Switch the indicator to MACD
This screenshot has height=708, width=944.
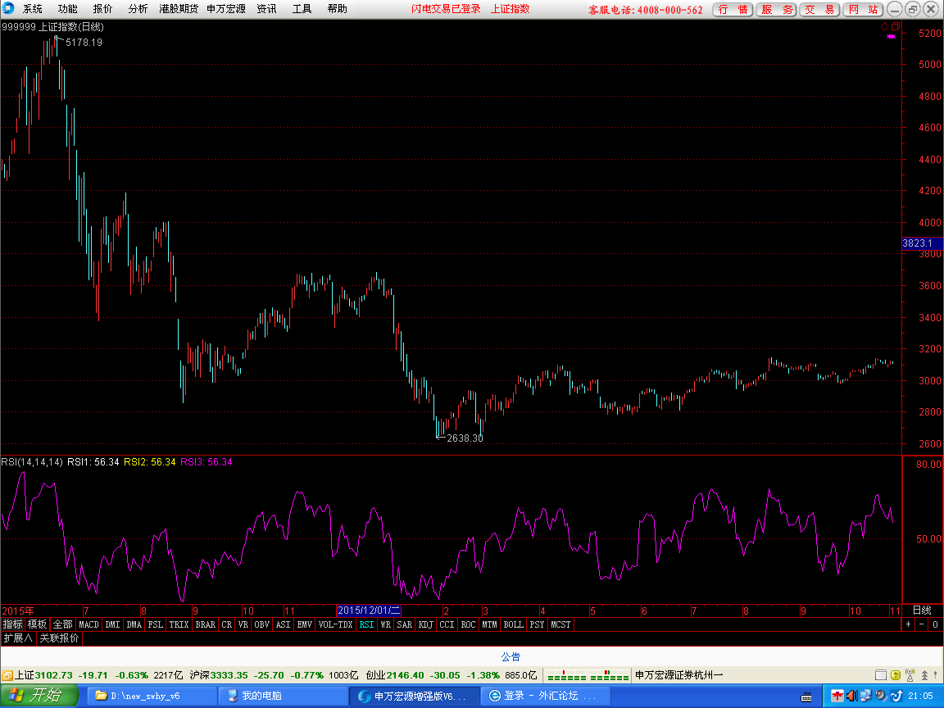click(x=89, y=625)
